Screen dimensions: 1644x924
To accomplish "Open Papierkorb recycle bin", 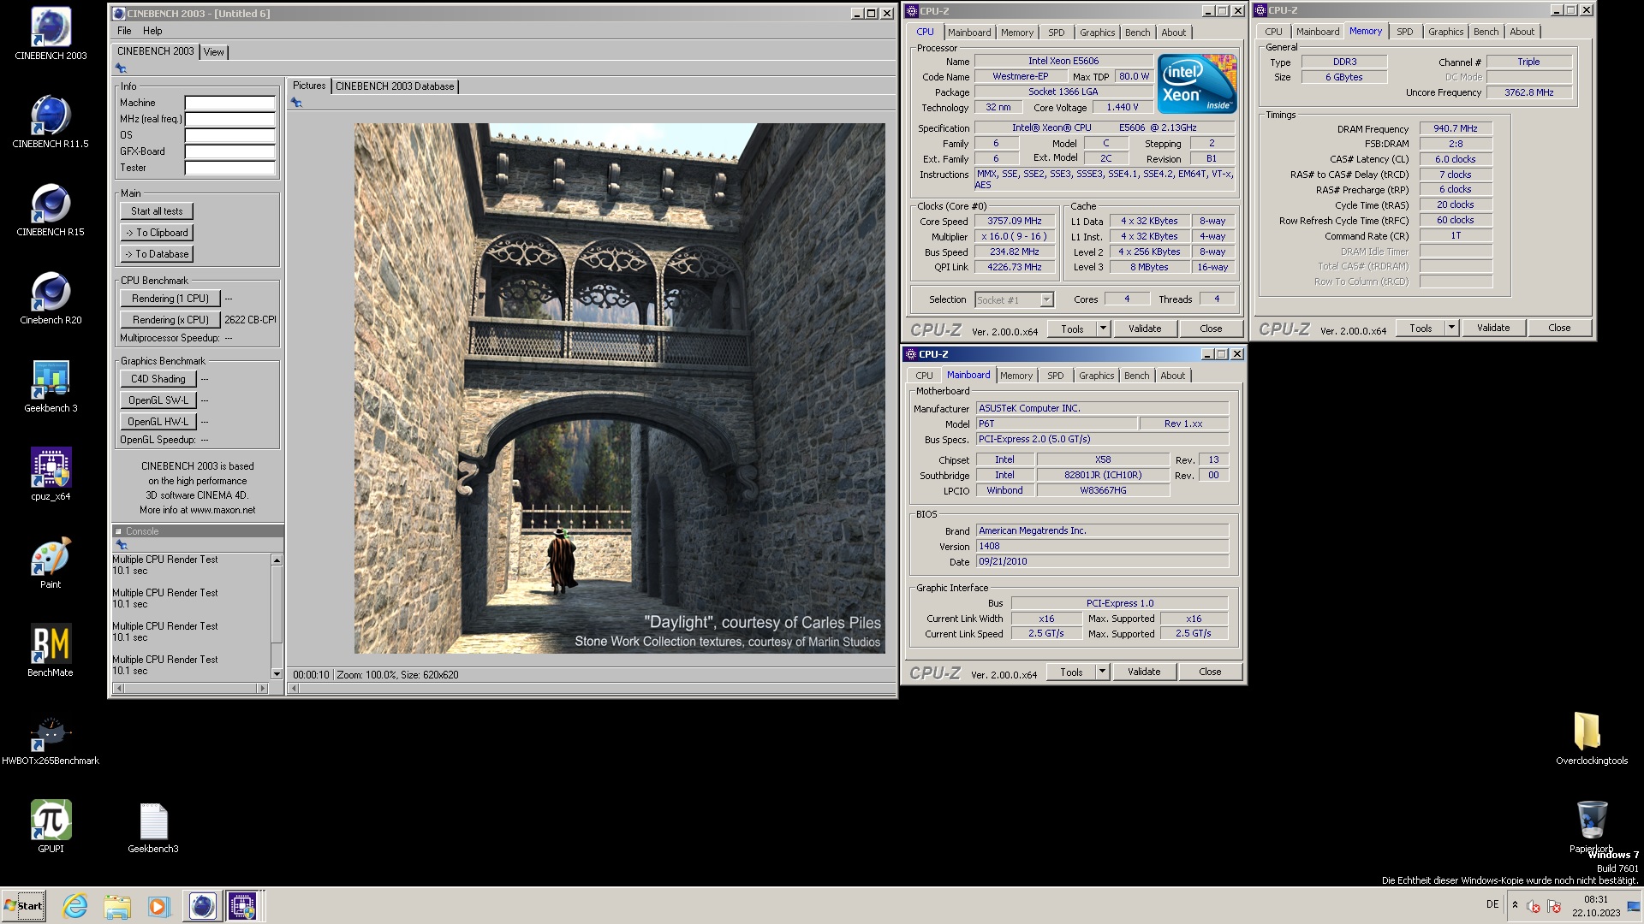I will coord(1592,826).
